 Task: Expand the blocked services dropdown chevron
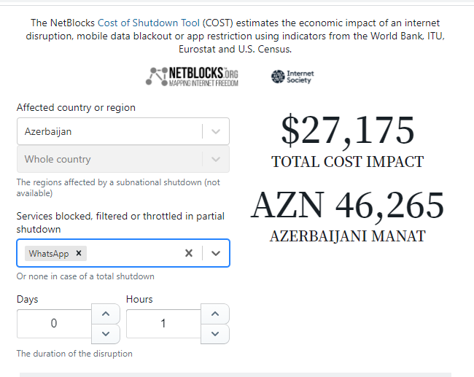click(x=216, y=253)
